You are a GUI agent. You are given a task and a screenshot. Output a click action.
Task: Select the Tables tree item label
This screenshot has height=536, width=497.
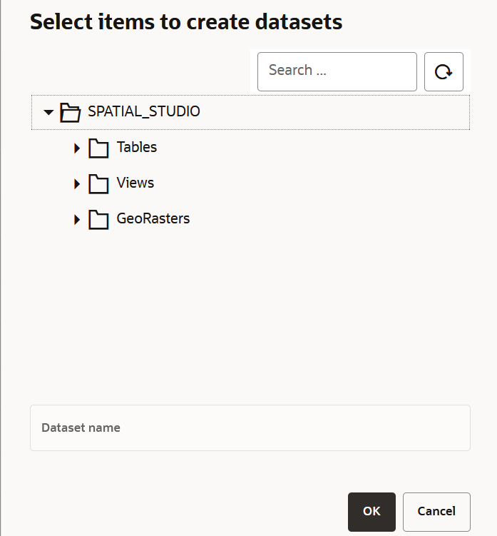137,147
